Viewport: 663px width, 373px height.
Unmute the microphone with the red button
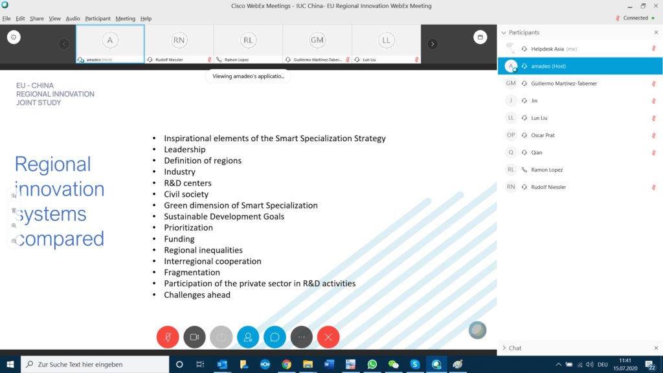coord(168,337)
